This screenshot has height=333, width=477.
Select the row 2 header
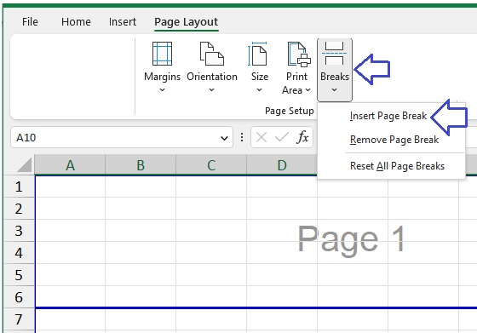(x=19, y=209)
